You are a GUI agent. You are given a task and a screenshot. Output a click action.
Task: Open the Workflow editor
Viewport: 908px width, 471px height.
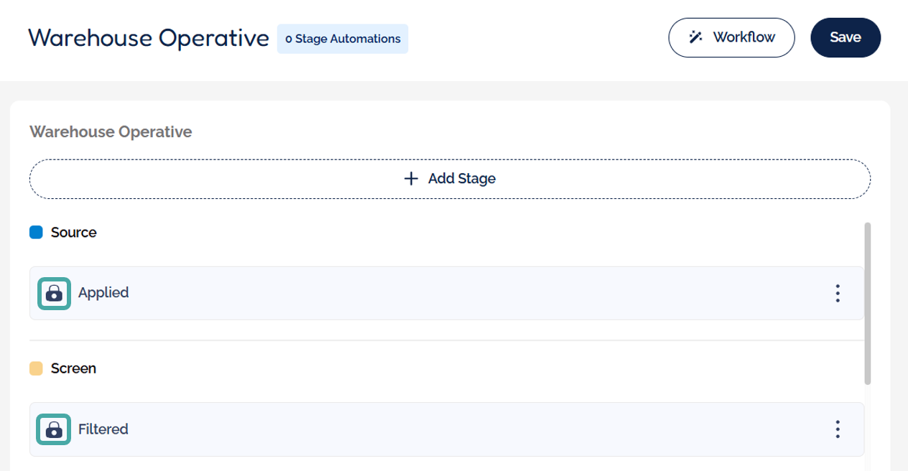pos(731,37)
